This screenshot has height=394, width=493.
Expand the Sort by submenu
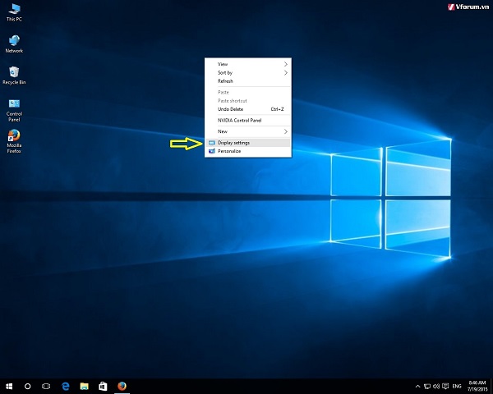tap(246, 72)
